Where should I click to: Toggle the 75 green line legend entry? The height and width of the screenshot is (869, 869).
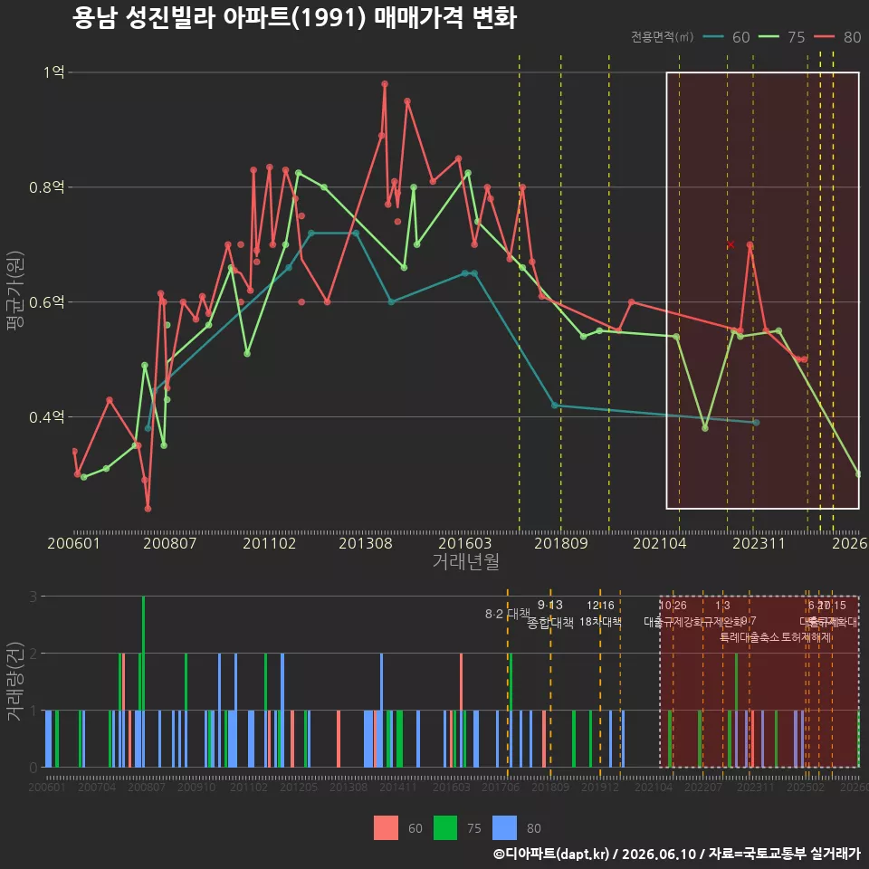coord(781,37)
